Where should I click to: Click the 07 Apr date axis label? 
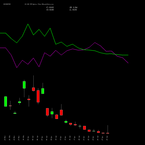click(42, 138)
